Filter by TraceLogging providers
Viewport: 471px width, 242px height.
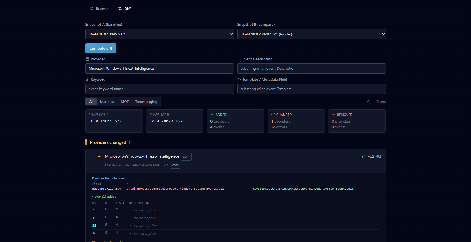tap(146, 102)
